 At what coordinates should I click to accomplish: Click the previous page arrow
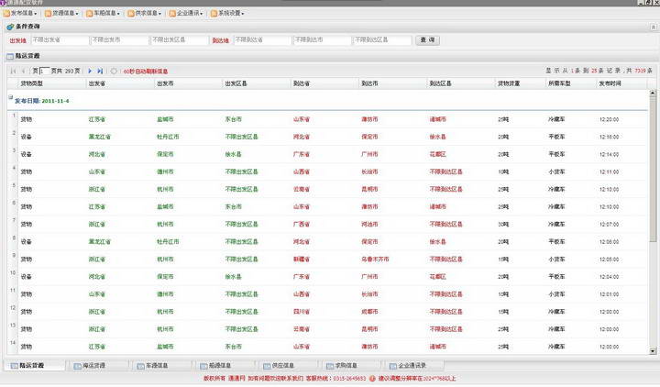pos(23,71)
